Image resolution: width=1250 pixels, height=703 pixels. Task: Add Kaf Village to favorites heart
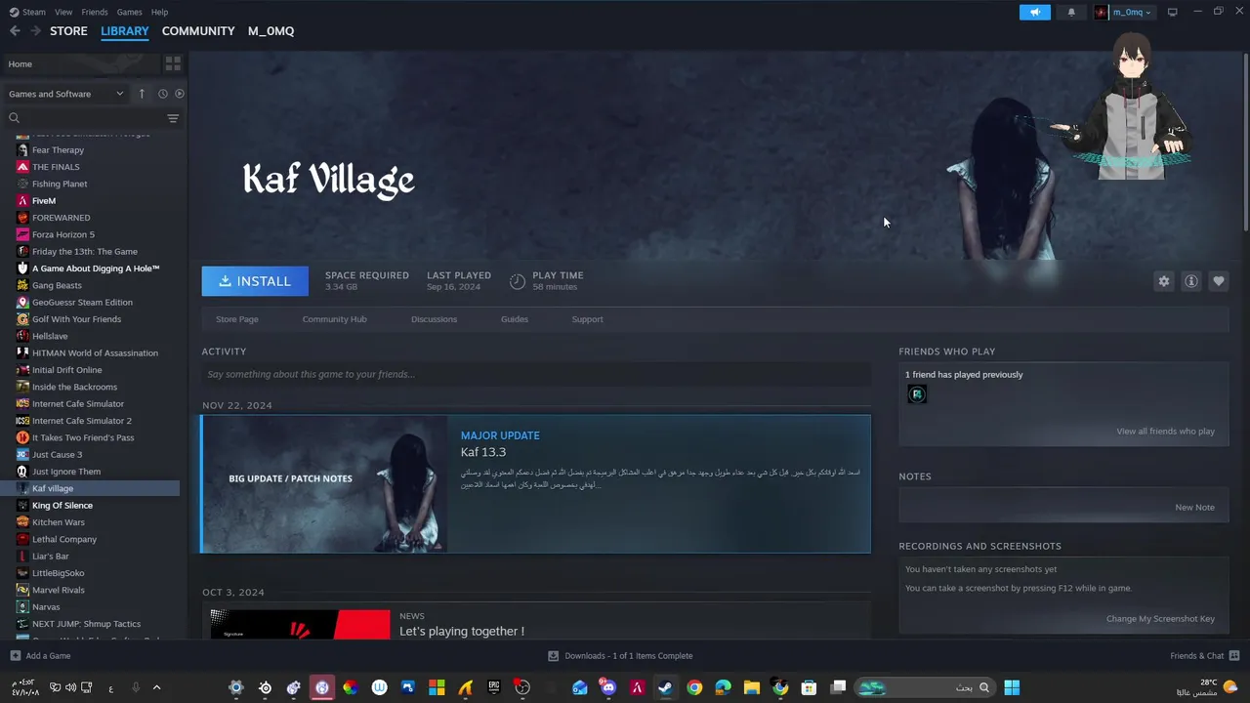[1219, 281]
